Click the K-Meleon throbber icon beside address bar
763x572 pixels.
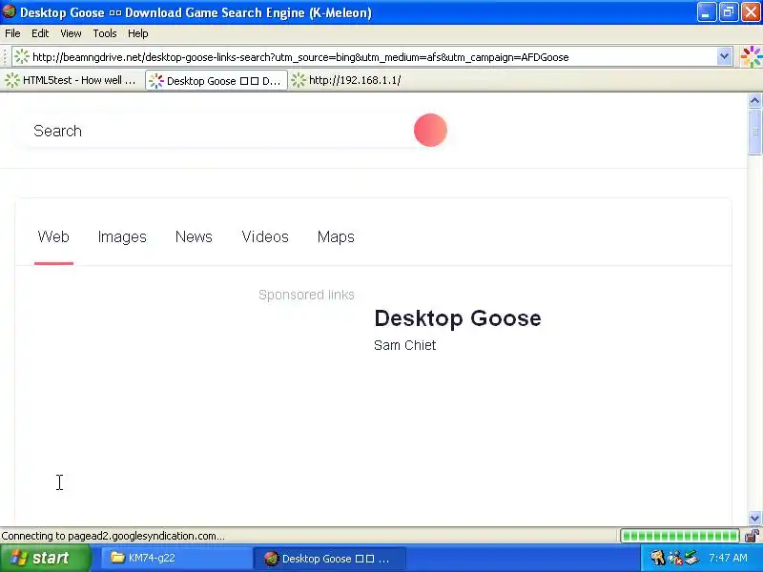coord(752,57)
